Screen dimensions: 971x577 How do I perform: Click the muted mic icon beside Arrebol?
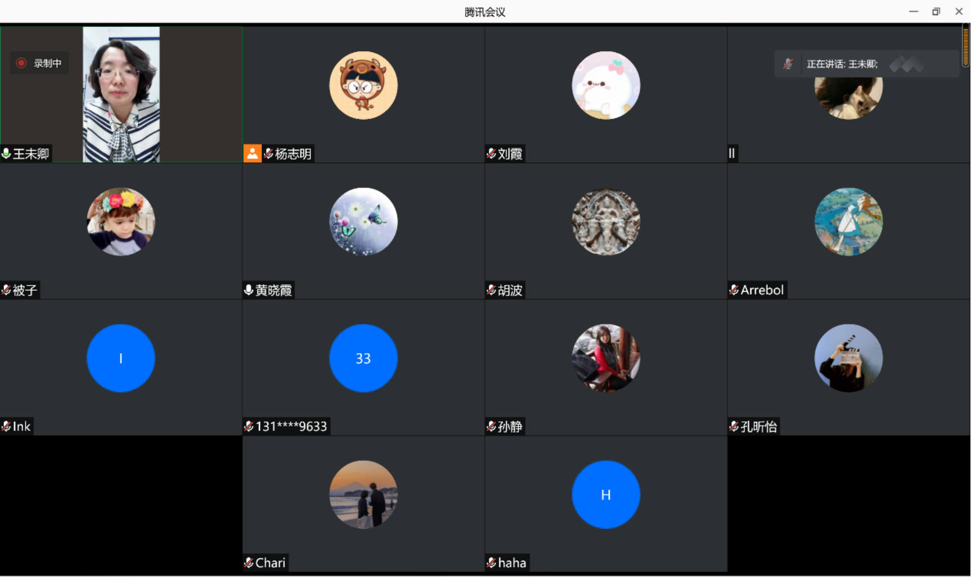tap(734, 290)
